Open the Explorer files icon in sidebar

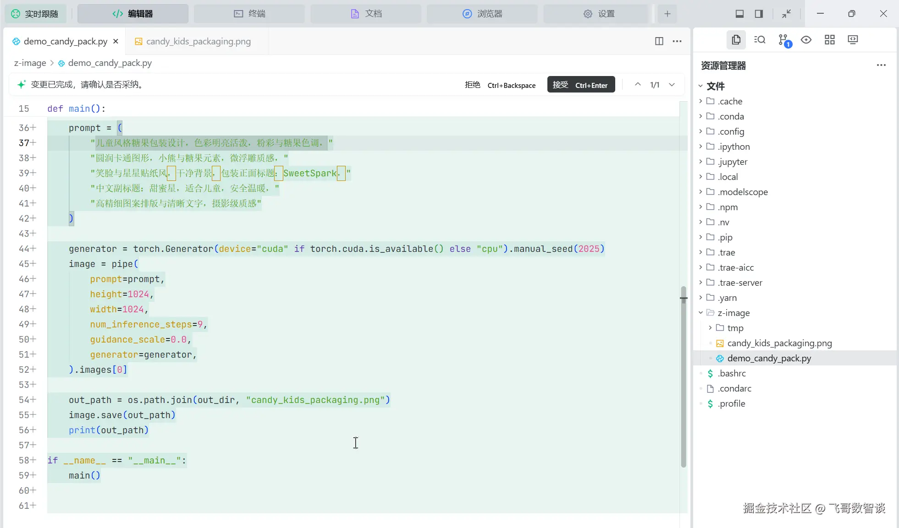[736, 40]
